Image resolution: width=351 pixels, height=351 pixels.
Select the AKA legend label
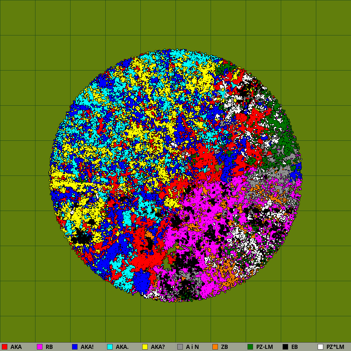click(16, 347)
